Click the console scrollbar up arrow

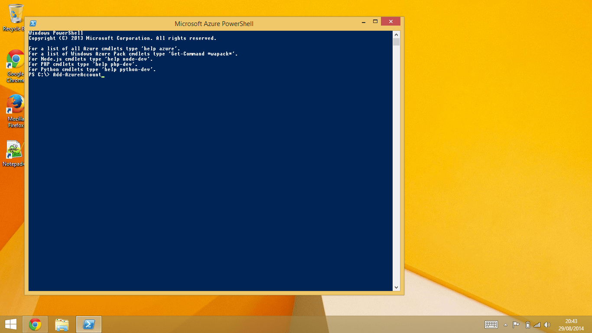pos(396,34)
